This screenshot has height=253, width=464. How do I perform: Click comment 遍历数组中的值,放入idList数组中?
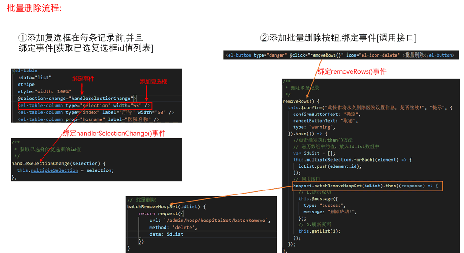click(x=336, y=146)
